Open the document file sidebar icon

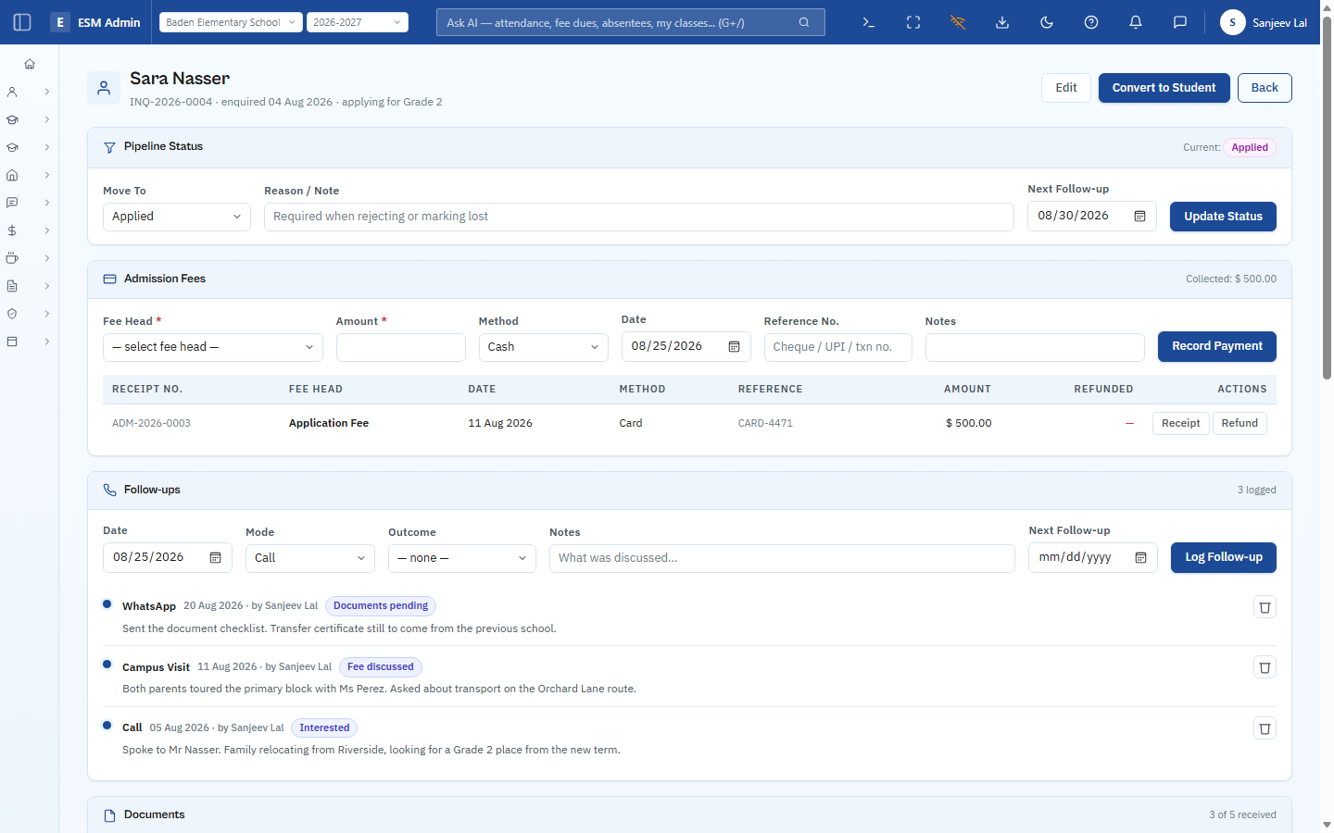click(12, 286)
